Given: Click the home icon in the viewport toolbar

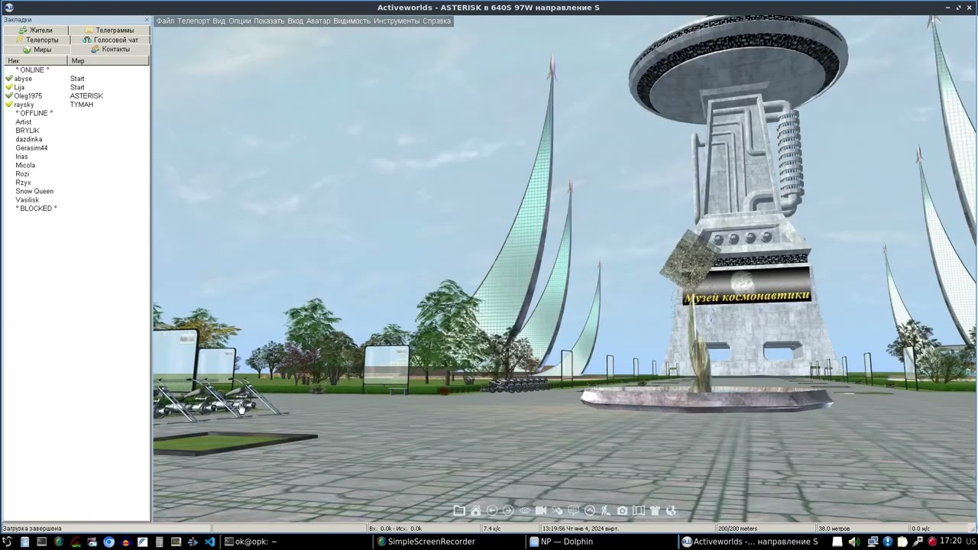Looking at the screenshot, I should click(475, 511).
